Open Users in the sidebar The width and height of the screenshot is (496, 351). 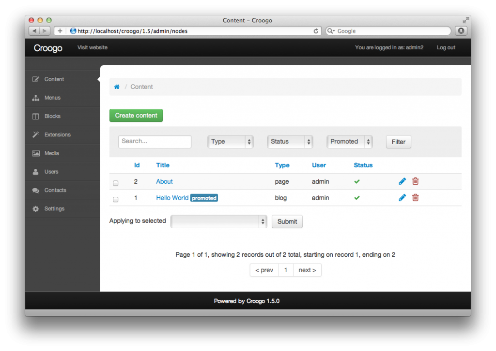62,172
